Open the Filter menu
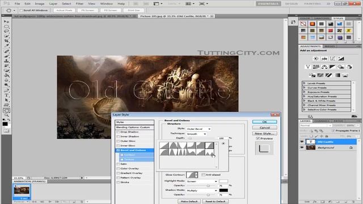This screenshot has height=204, width=363. tap(79, 4)
